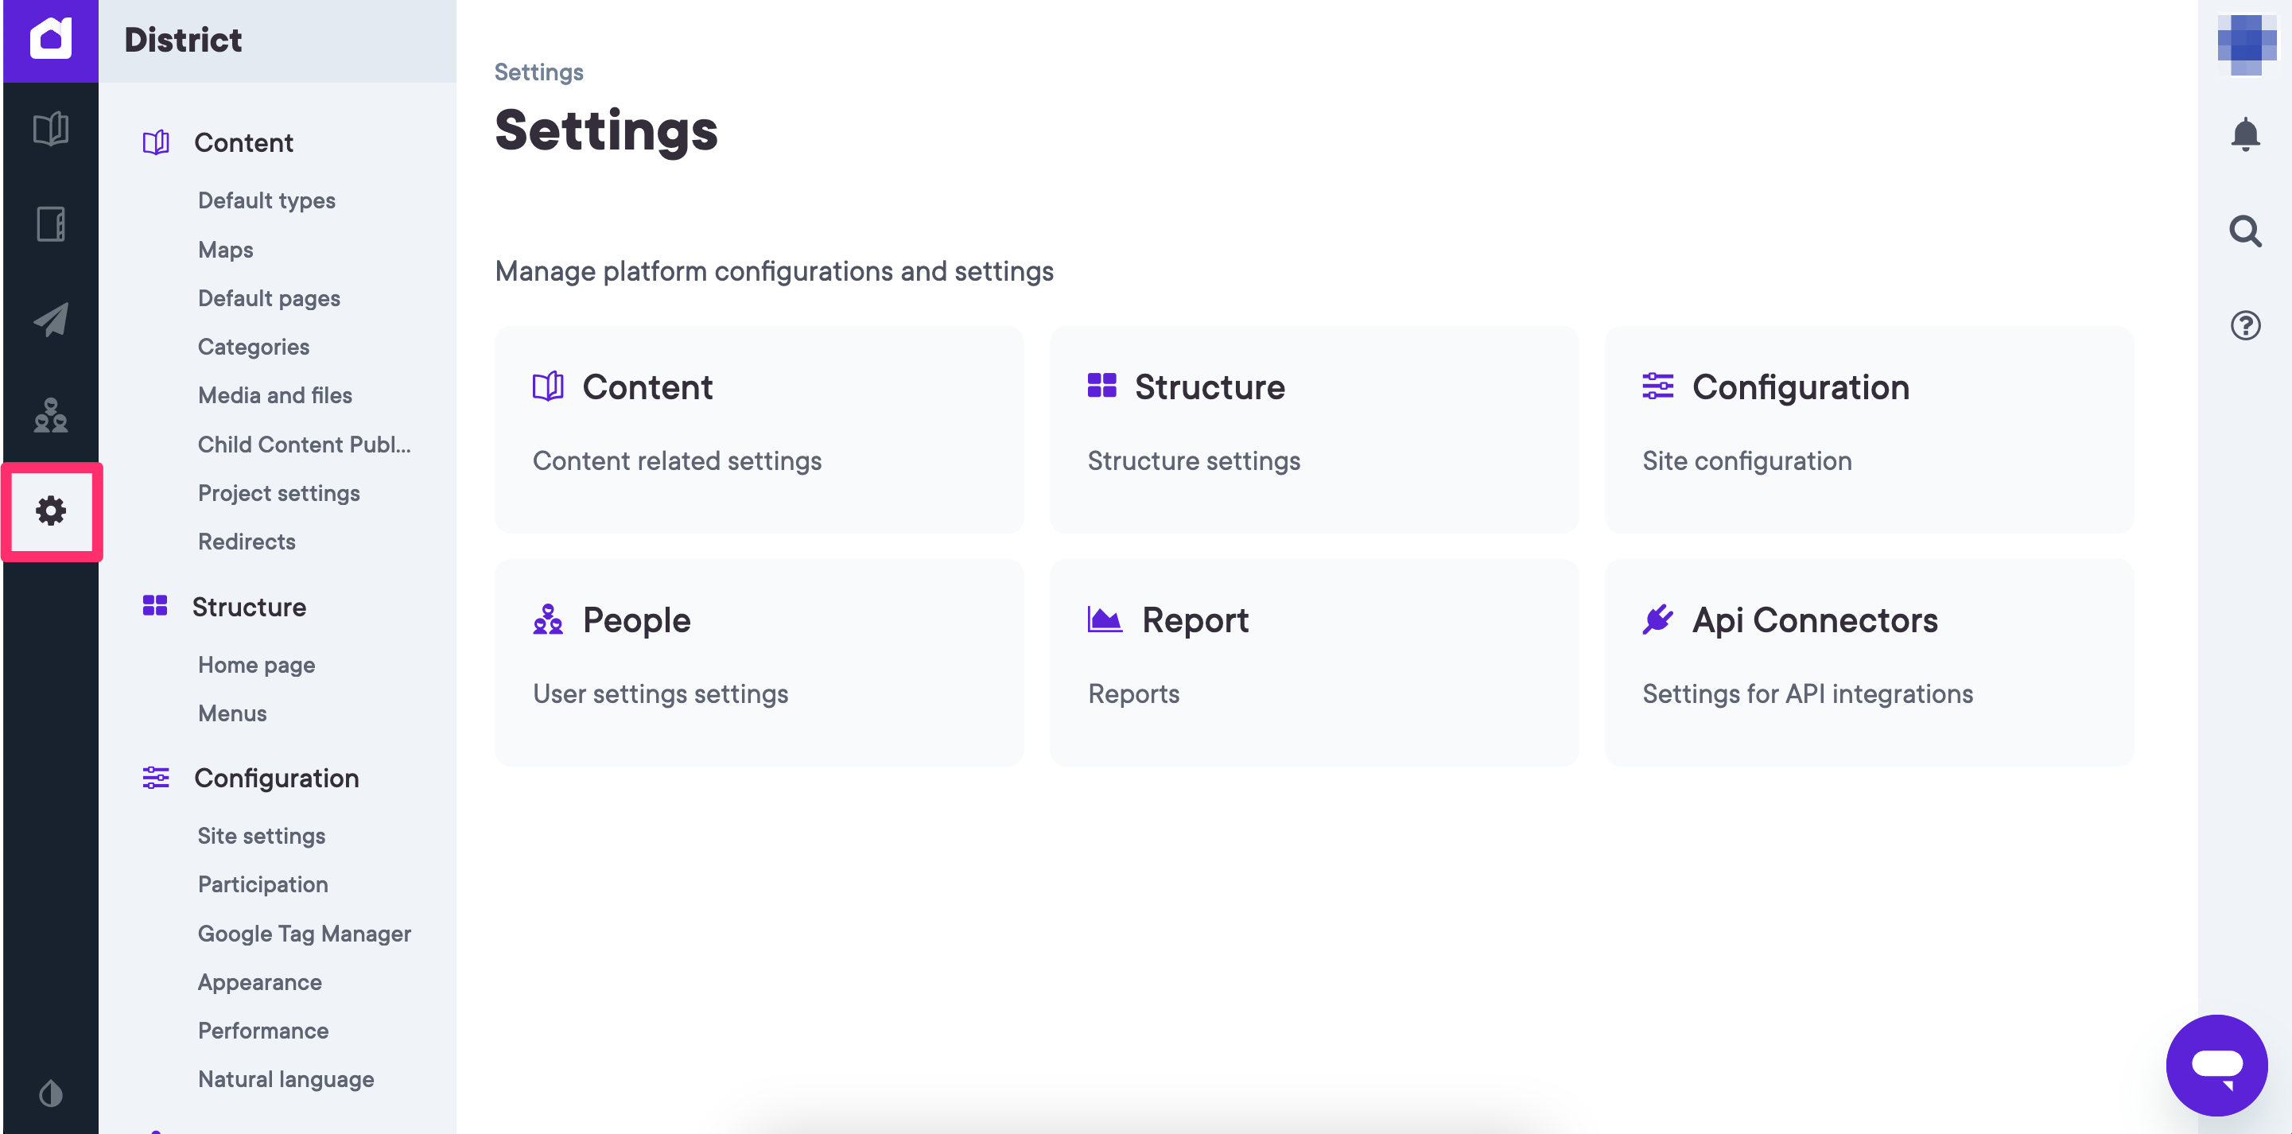Click the paper plane icon in sidebar
Viewport: 2292px width, 1134px height.
tap(51, 320)
